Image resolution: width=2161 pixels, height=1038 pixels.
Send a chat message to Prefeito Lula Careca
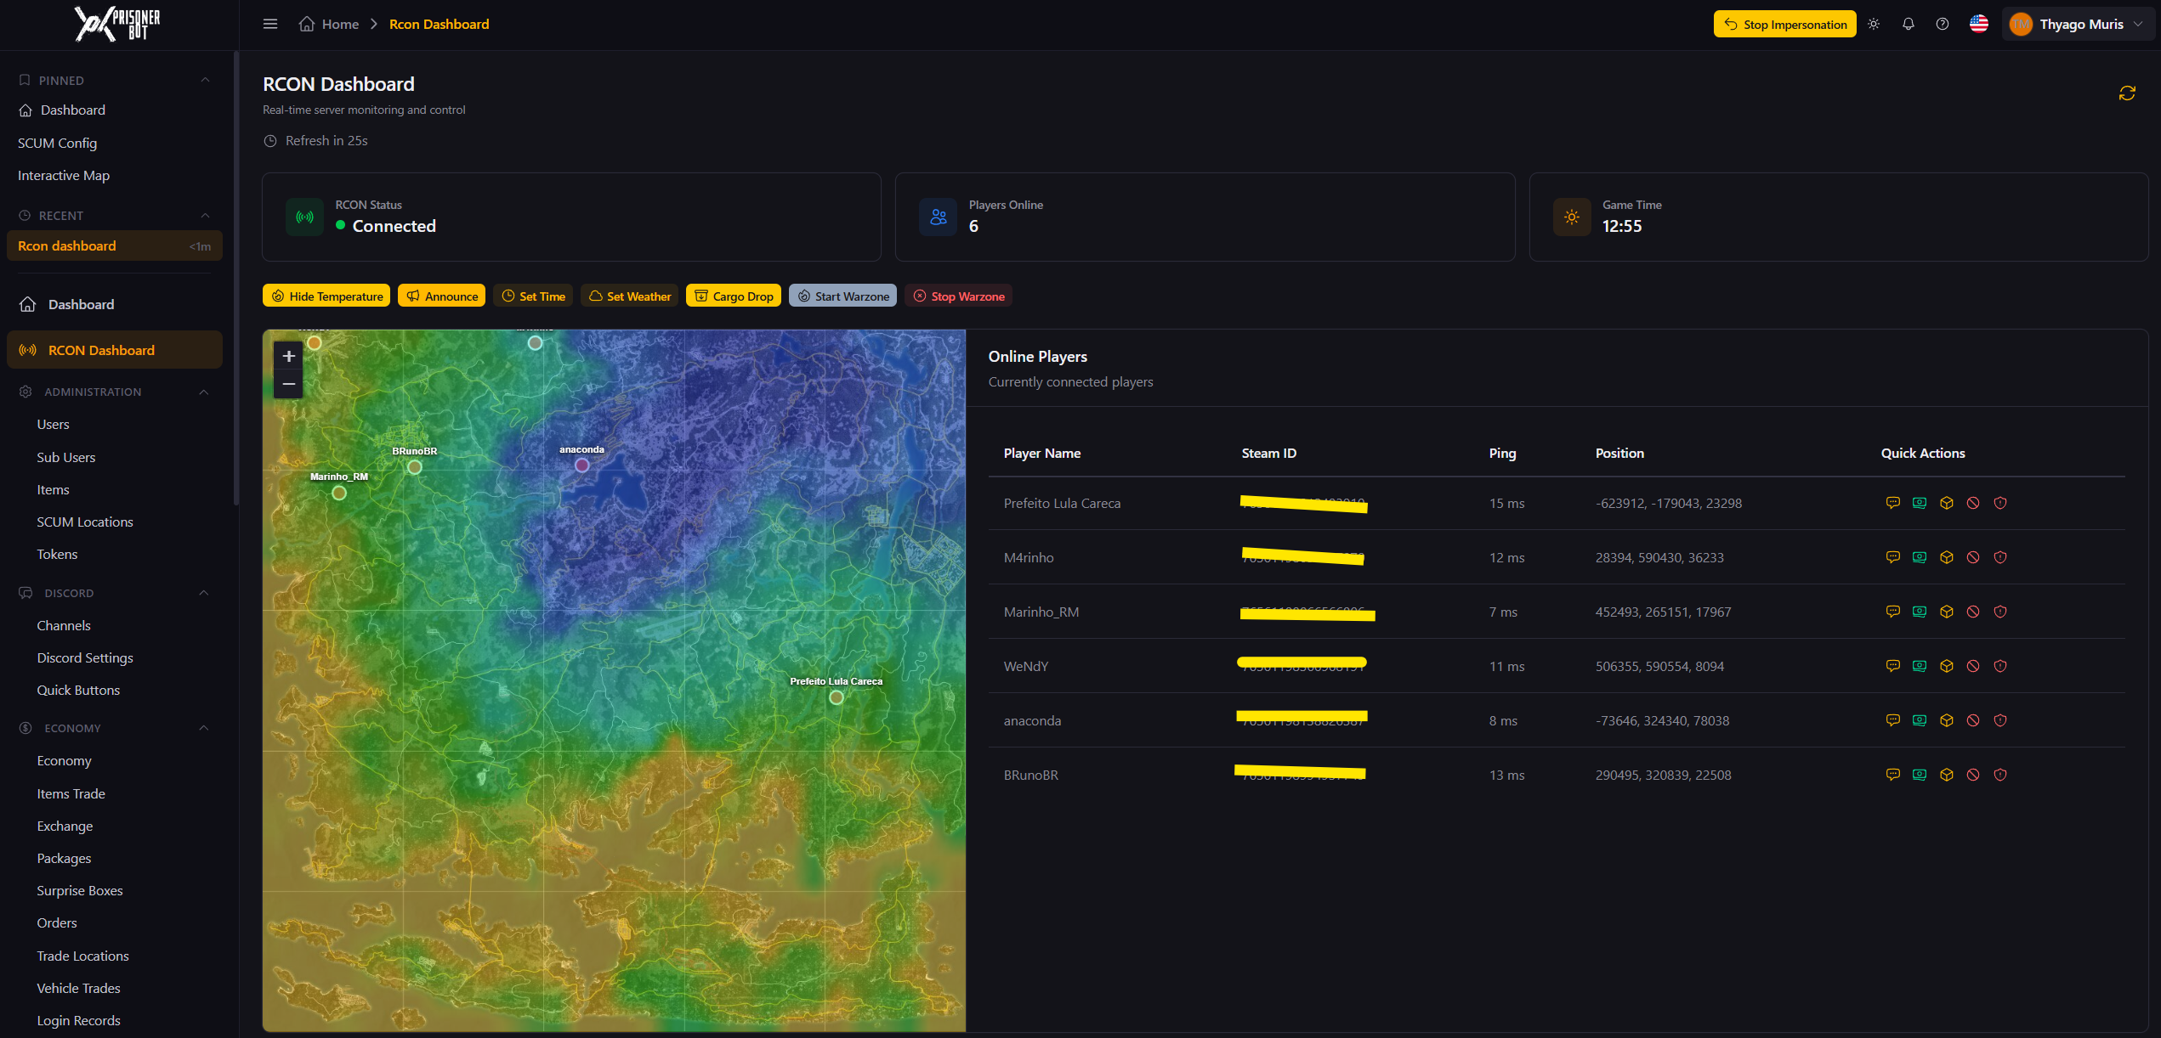tap(1893, 503)
